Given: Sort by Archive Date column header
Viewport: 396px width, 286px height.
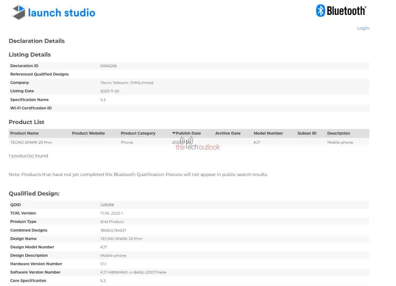Looking at the screenshot, I should [x=228, y=133].
